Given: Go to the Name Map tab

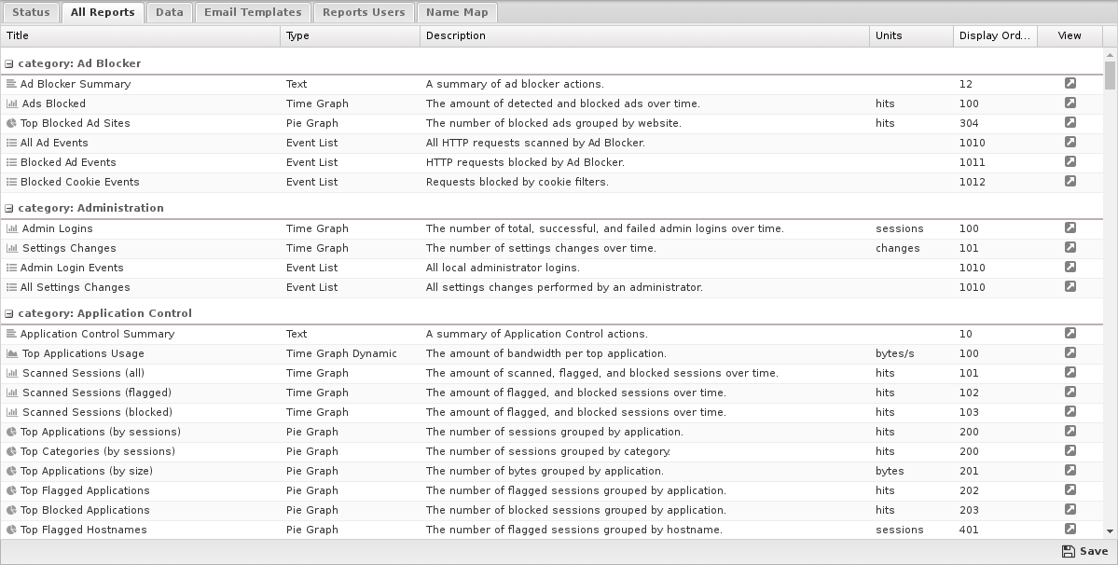Looking at the screenshot, I should (x=457, y=12).
